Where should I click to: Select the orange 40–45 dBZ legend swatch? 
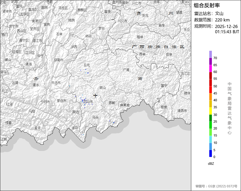click(x=211, y=97)
